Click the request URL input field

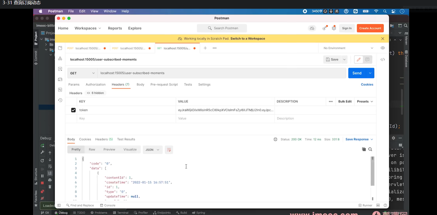pyautogui.click(x=222, y=73)
